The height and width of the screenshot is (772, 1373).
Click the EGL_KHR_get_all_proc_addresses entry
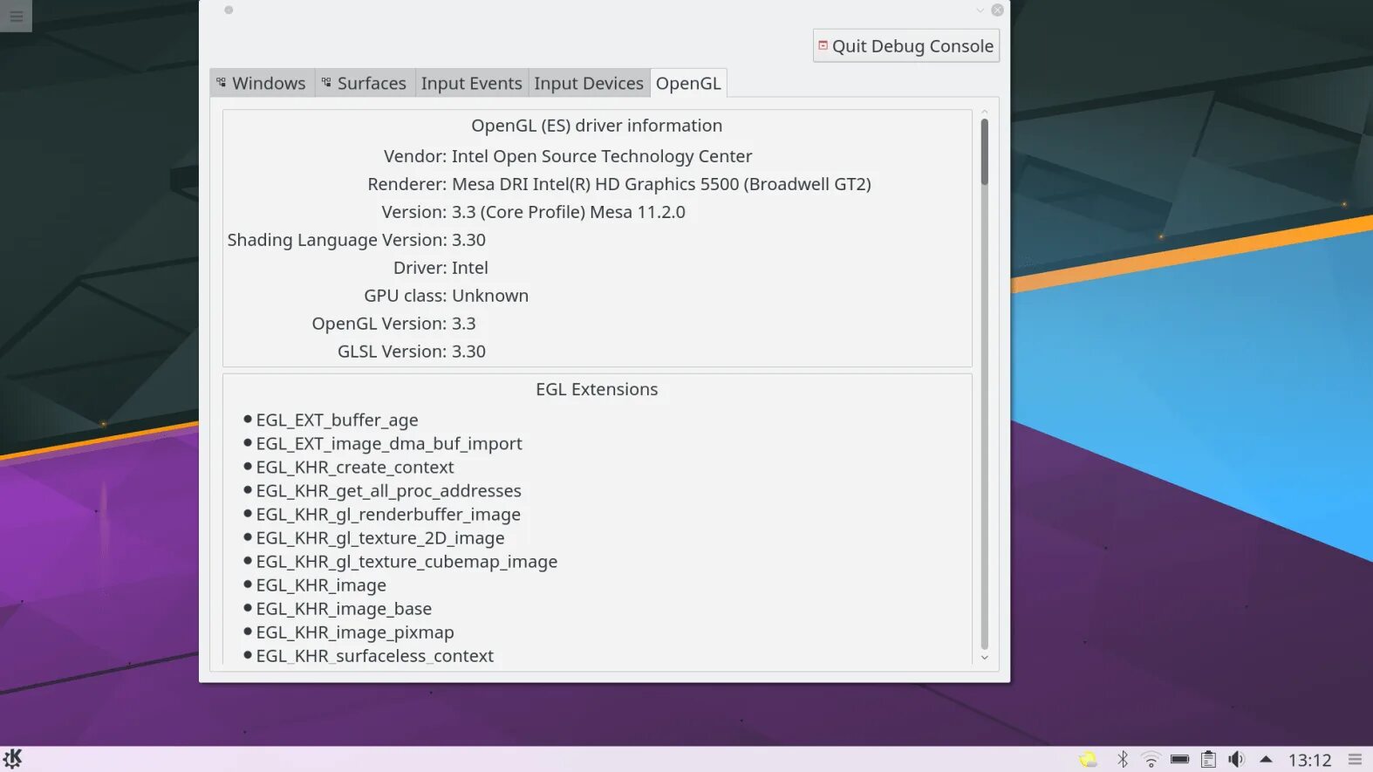pos(388,491)
